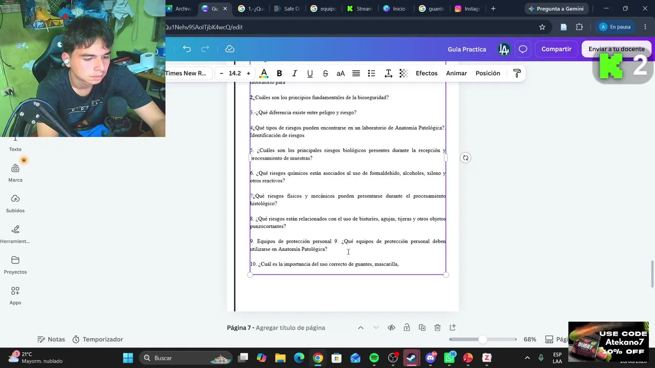Viewport: 655px width, 368px height.
Task: Toggle strikethrough formatting
Action: (325, 73)
